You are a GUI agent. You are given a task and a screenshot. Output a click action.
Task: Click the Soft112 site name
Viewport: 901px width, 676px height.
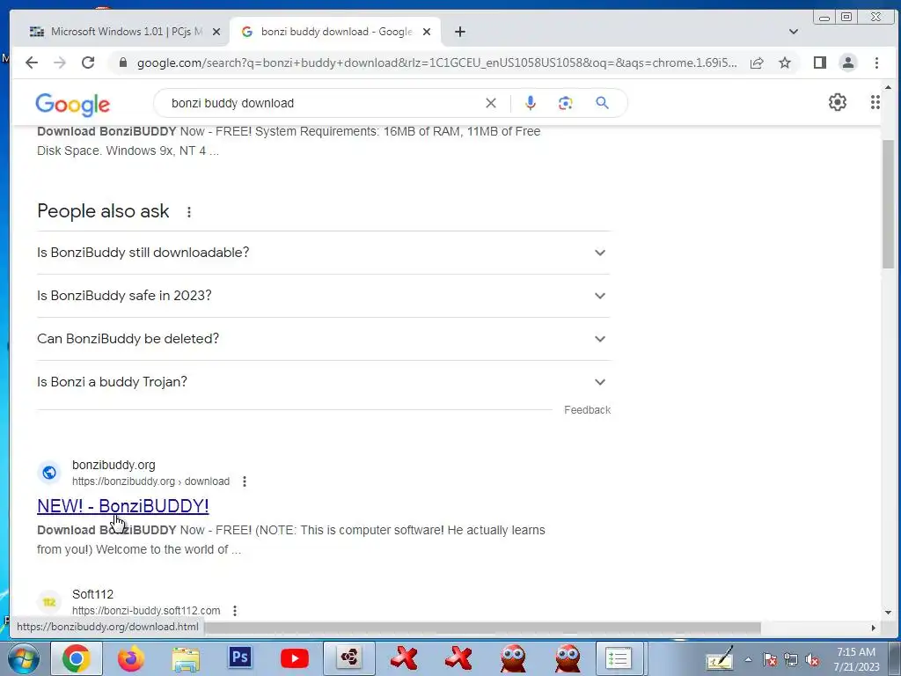pyautogui.click(x=92, y=594)
